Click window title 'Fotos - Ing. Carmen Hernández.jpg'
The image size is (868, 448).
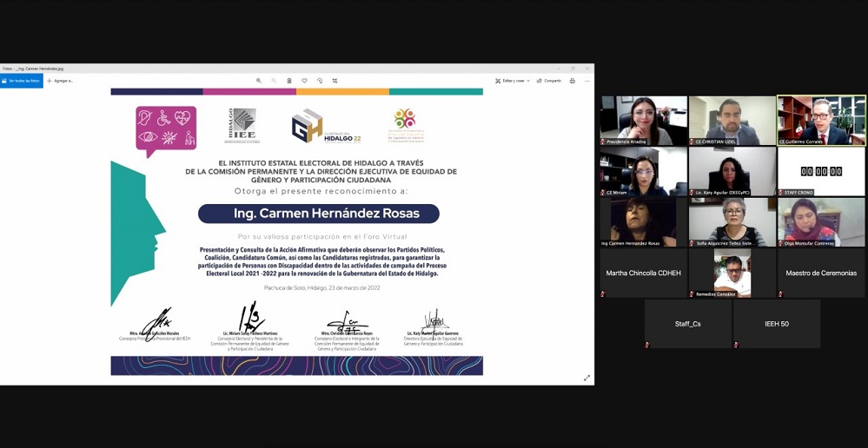33,69
